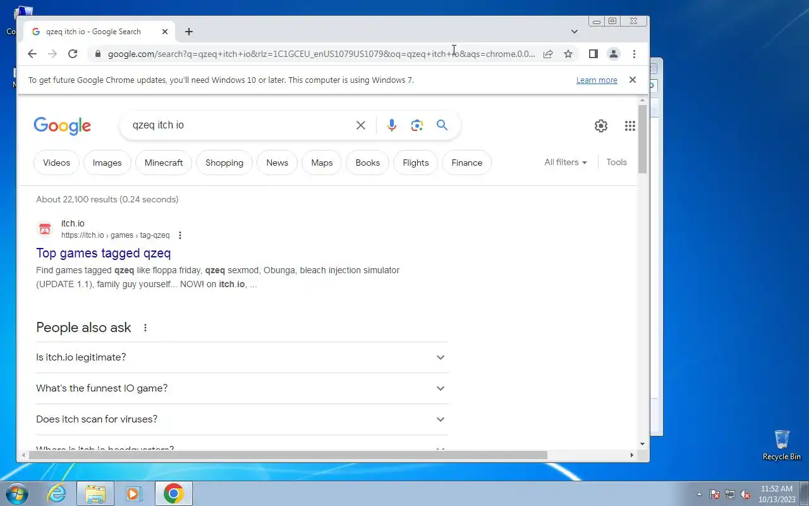809x506 pixels.
Task: Share this page via the share icon
Action: click(x=548, y=54)
